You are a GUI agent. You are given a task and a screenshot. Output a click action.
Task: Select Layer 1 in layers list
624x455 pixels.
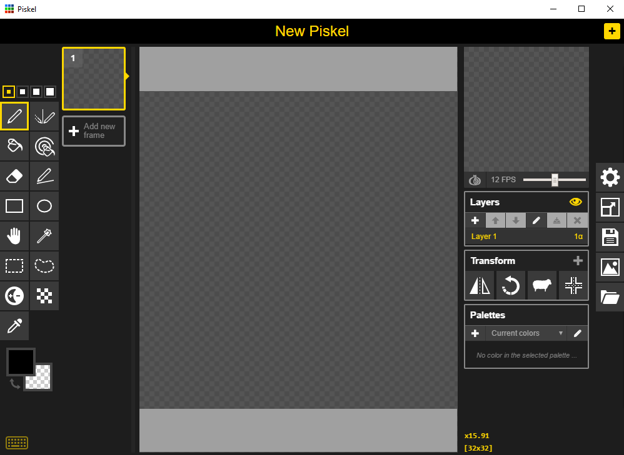tap(526, 237)
